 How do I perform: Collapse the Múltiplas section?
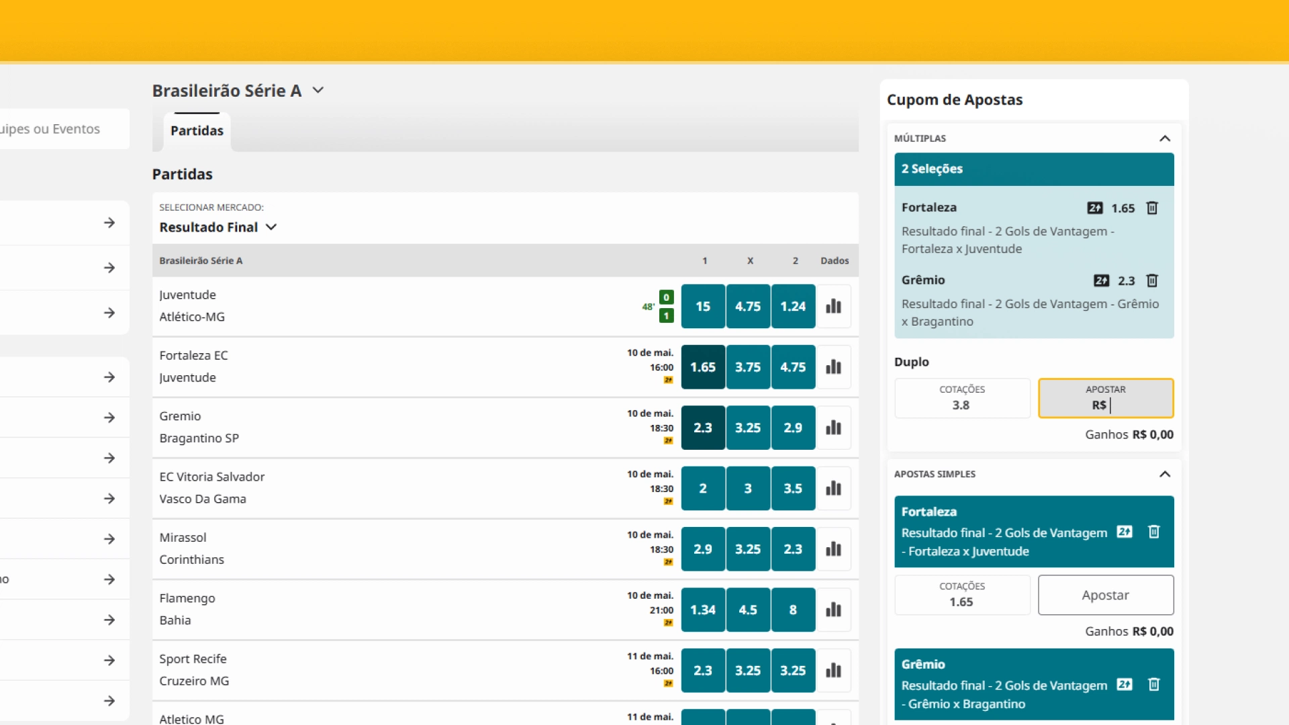pyautogui.click(x=1165, y=138)
